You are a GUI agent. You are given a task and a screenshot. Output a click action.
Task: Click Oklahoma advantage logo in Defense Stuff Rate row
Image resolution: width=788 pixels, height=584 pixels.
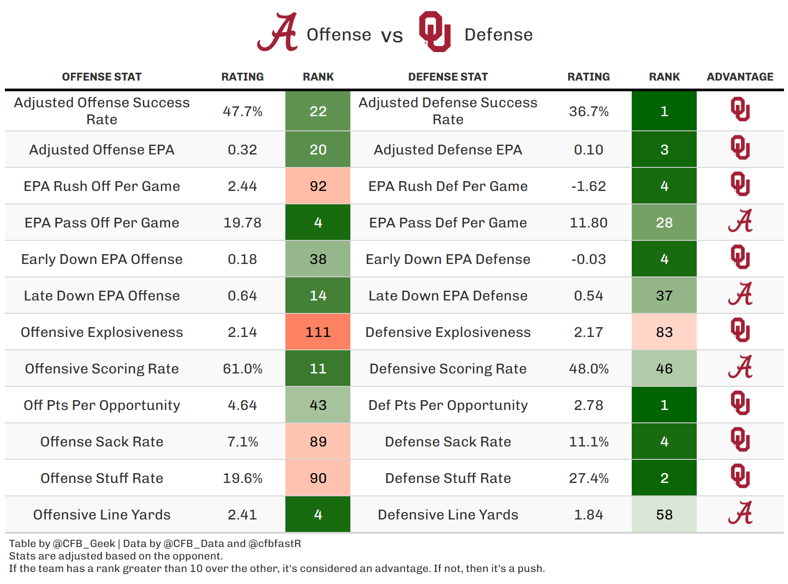[x=740, y=476]
